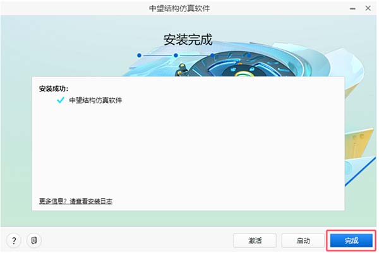Click the 激活 button
The image size is (379, 253).
pyautogui.click(x=255, y=240)
